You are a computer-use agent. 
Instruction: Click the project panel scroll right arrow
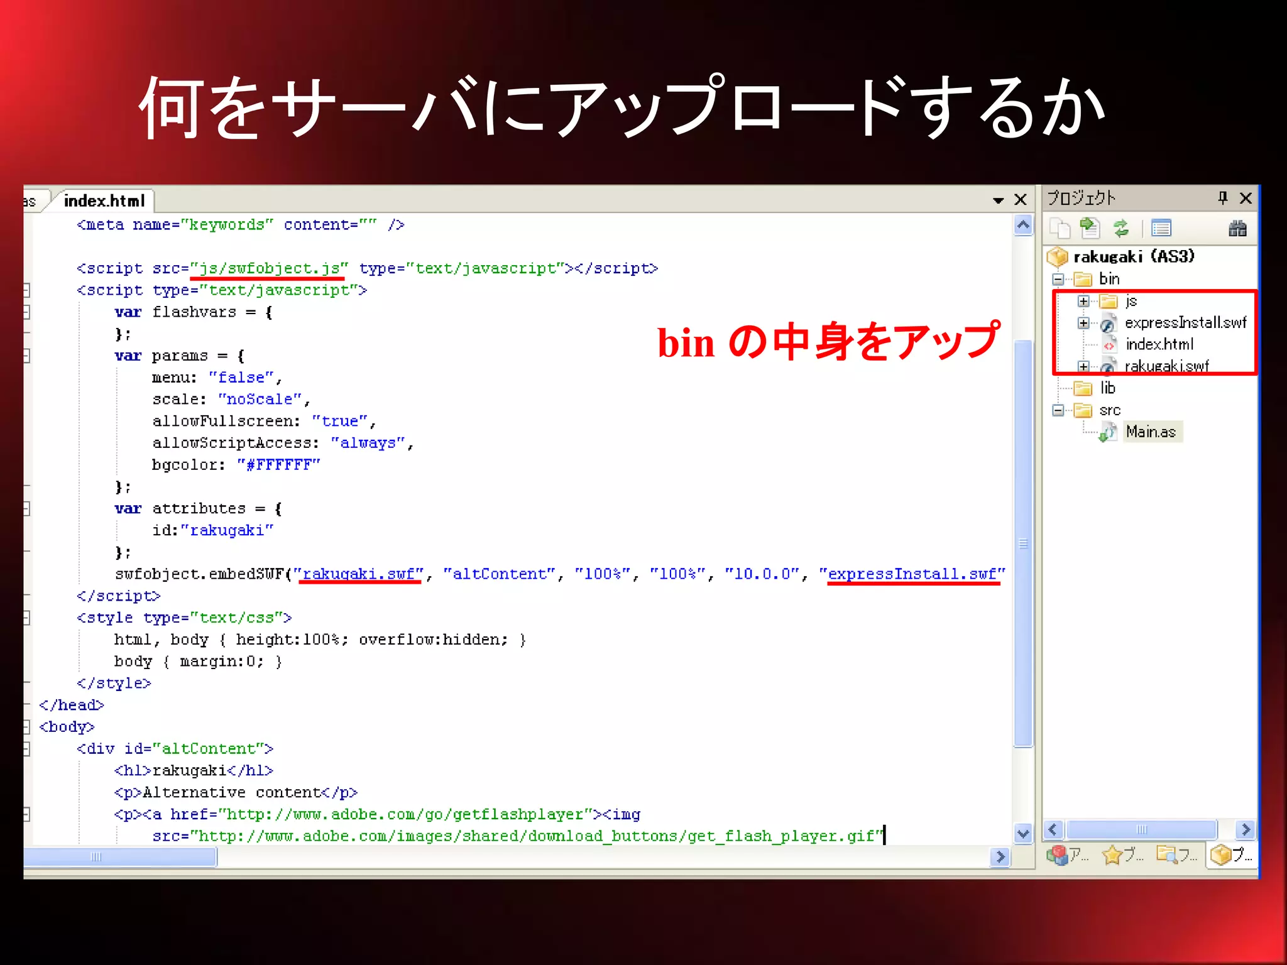pos(1246,829)
